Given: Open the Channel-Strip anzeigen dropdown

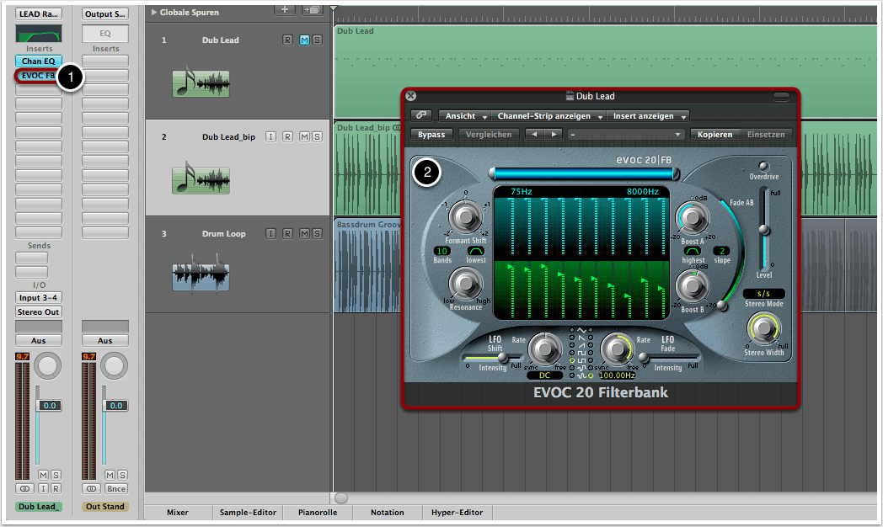Looking at the screenshot, I should click(549, 116).
